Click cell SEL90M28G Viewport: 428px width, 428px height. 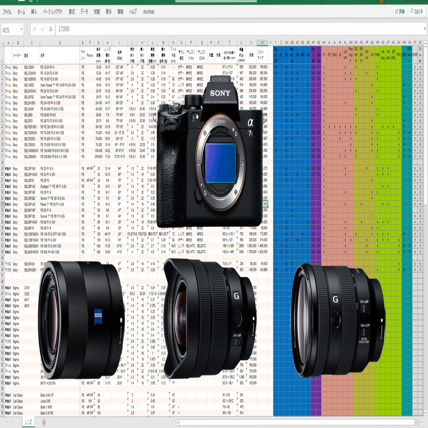click(32, 270)
